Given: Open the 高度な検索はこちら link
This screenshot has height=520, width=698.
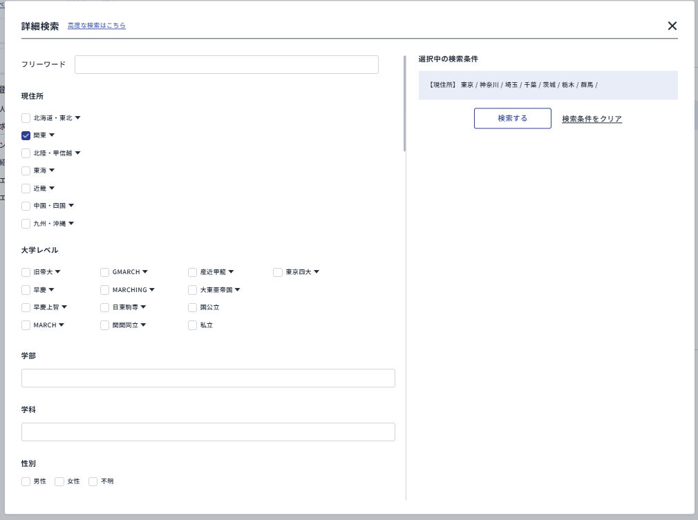Looking at the screenshot, I should point(97,26).
